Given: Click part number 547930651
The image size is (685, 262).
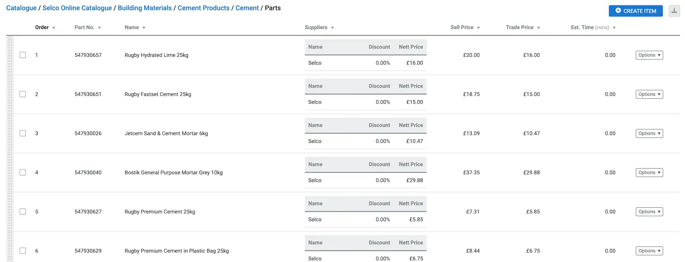Looking at the screenshot, I should (x=88, y=94).
